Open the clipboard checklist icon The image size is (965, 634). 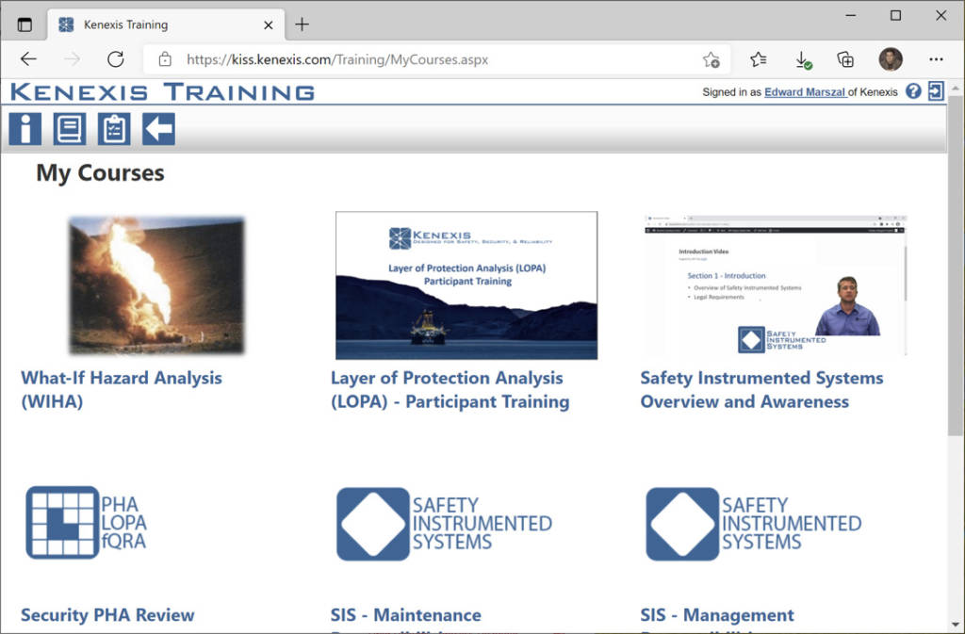coord(113,128)
